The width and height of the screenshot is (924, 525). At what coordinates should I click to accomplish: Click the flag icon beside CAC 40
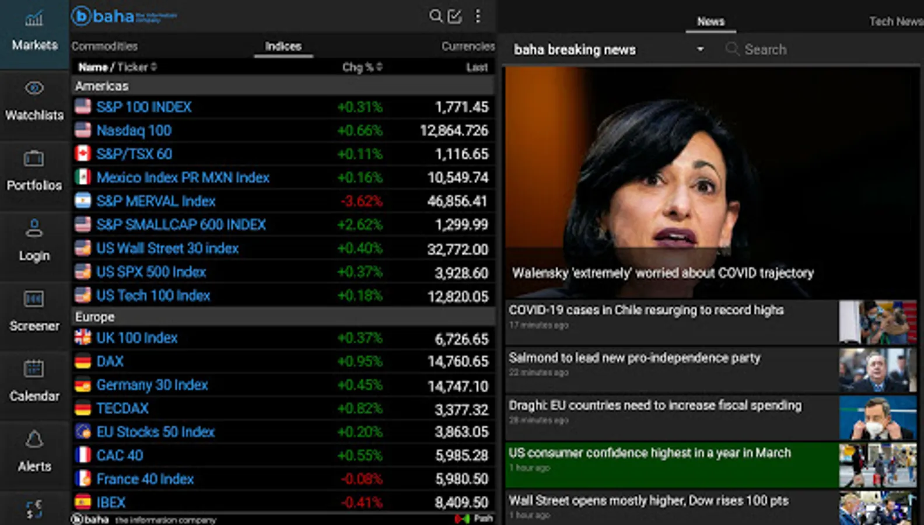coord(83,455)
